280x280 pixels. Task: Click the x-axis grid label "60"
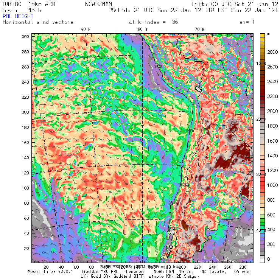[x=76, y=267]
